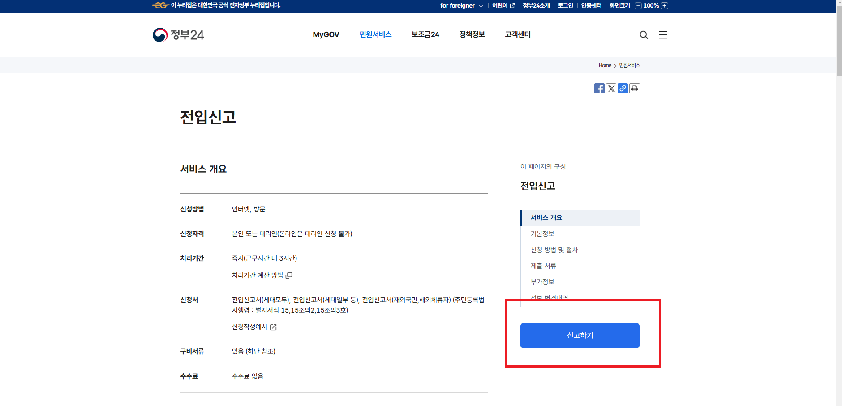Share the page on Facebook

click(600, 88)
